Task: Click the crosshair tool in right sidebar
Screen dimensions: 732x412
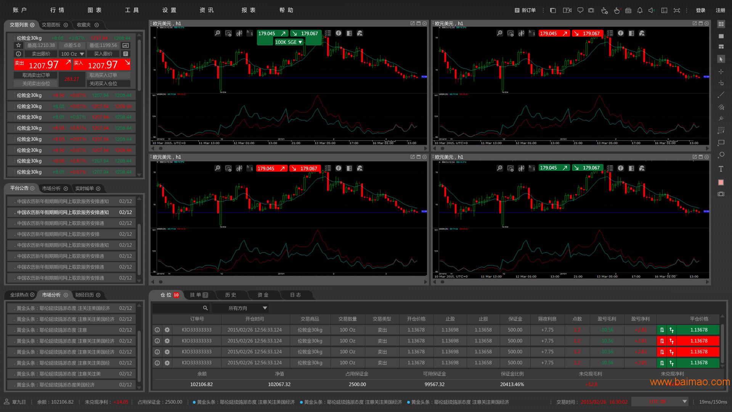Action: tap(721, 71)
